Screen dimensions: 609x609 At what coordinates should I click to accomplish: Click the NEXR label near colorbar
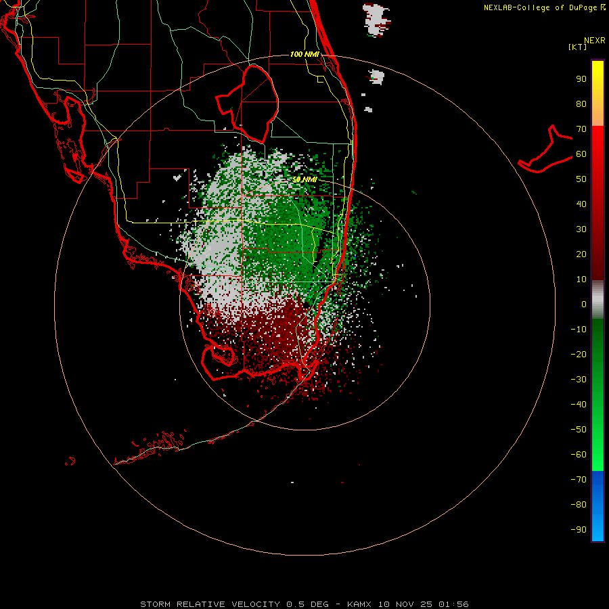click(595, 41)
